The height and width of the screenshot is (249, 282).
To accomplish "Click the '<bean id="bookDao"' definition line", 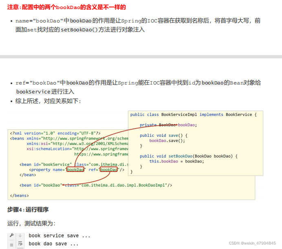I will click(96, 185).
